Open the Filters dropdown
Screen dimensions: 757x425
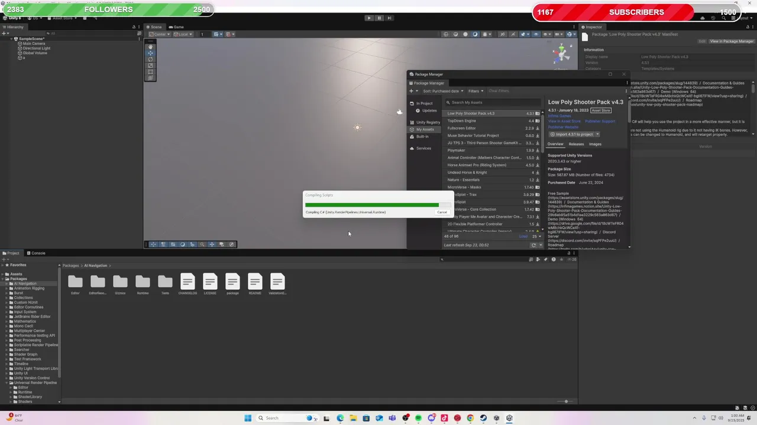coord(475,91)
